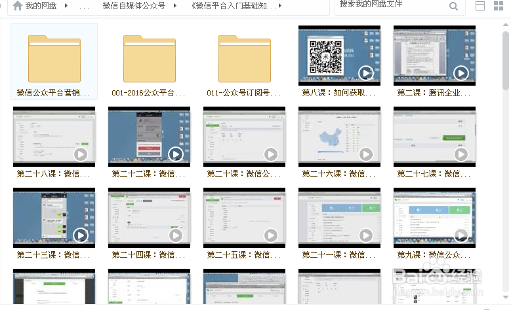This screenshot has height=310, width=511.
Task: Play video 第二十二课 using play icon
Action: (x=176, y=154)
